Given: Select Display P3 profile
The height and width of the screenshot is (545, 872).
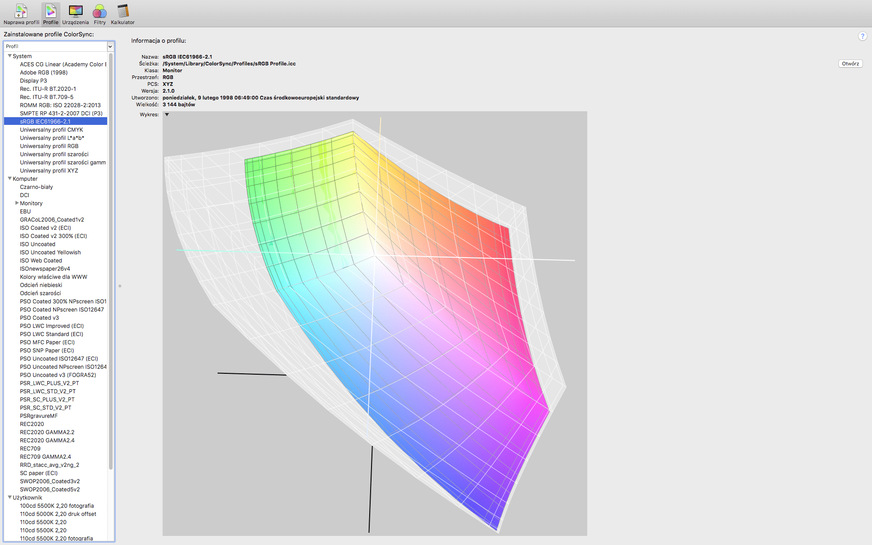Looking at the screenshot, I should coord(33,81).
